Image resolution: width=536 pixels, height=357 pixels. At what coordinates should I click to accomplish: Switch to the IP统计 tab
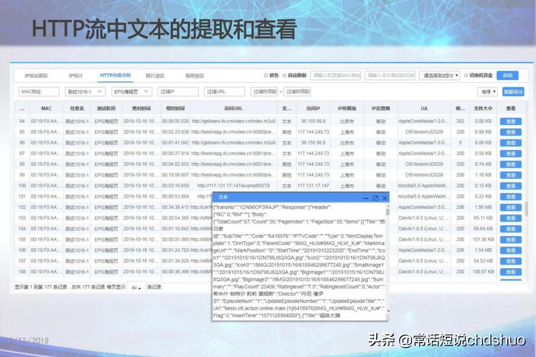pos(75,75)
